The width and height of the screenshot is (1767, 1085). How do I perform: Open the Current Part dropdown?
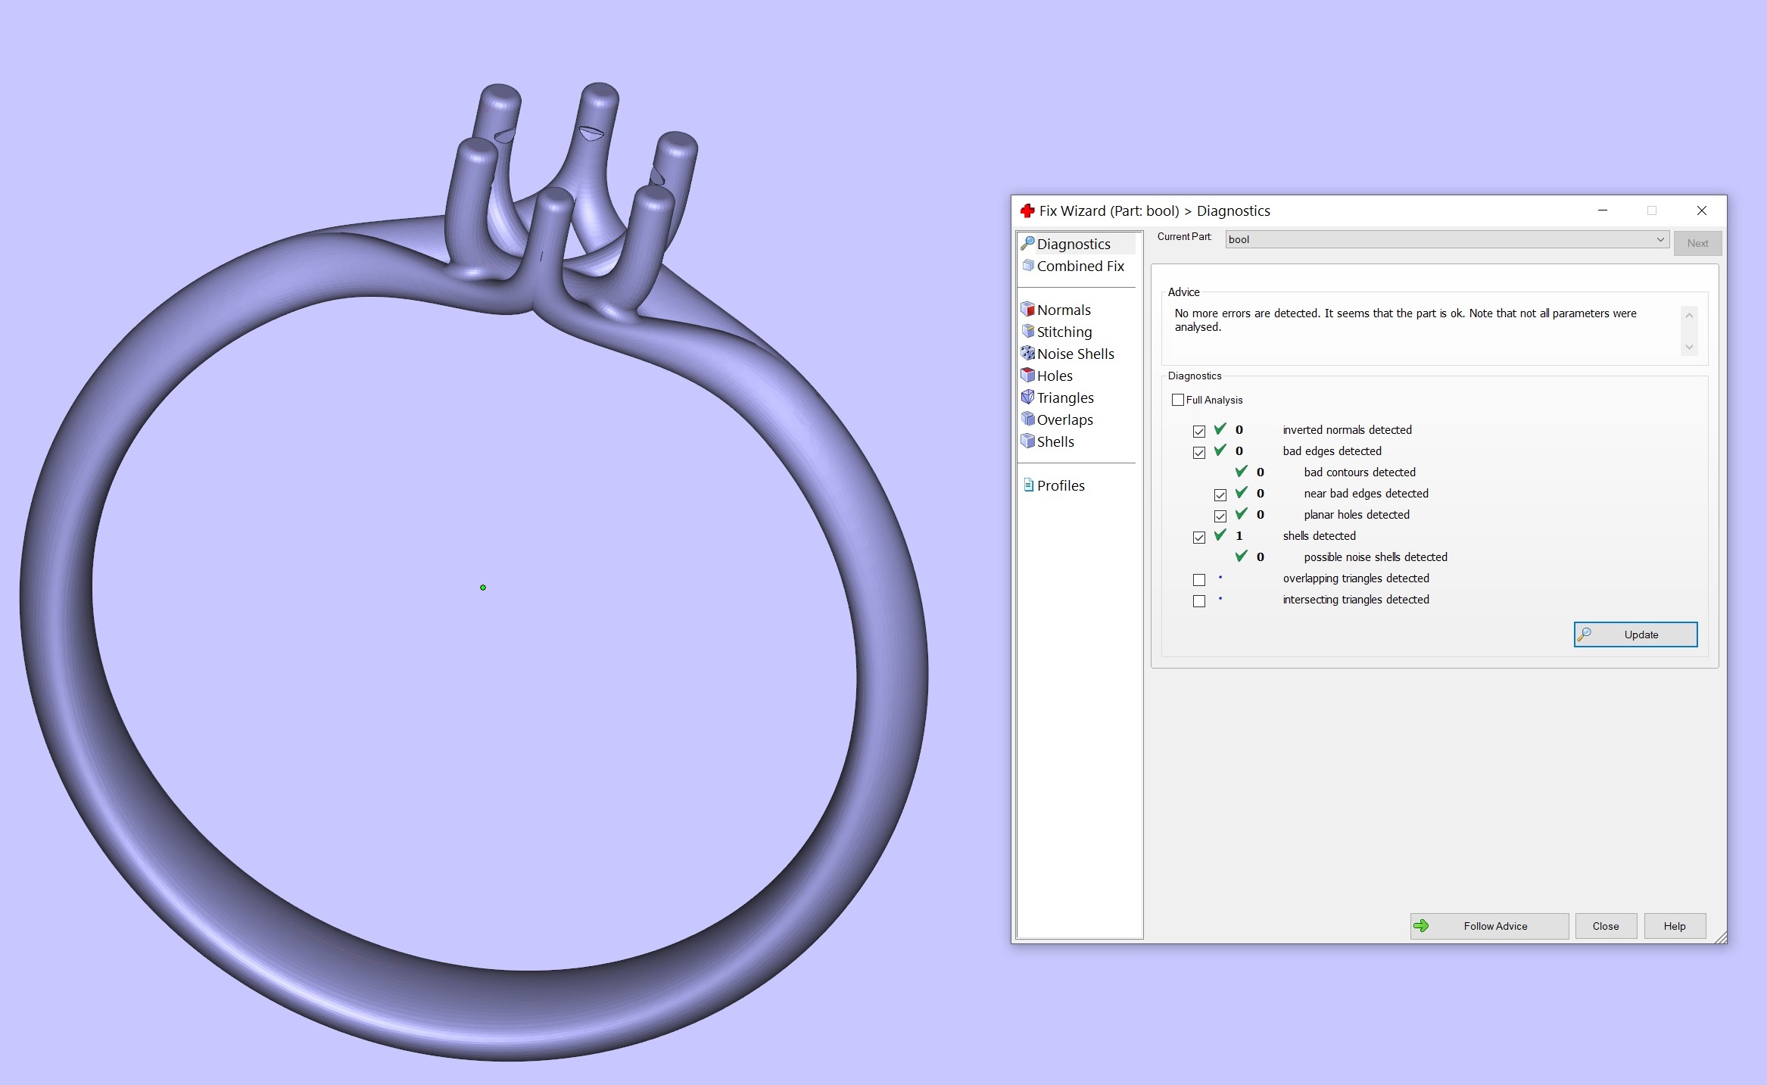coord(1659,239)
